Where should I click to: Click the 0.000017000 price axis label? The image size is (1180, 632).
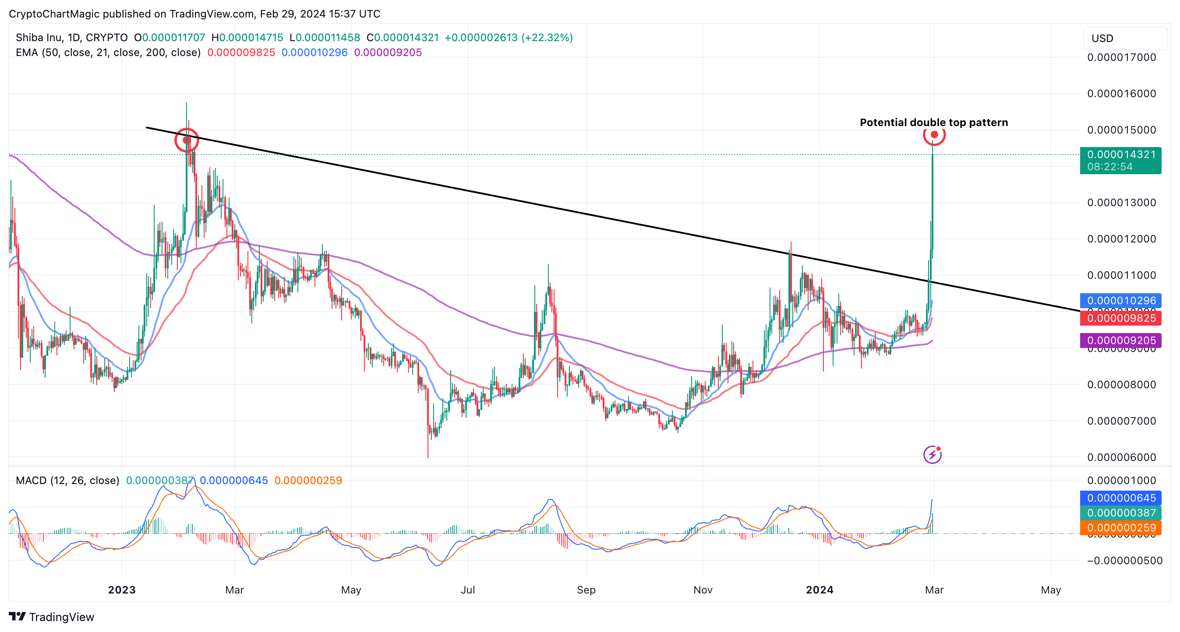[x=1121, y=57]
